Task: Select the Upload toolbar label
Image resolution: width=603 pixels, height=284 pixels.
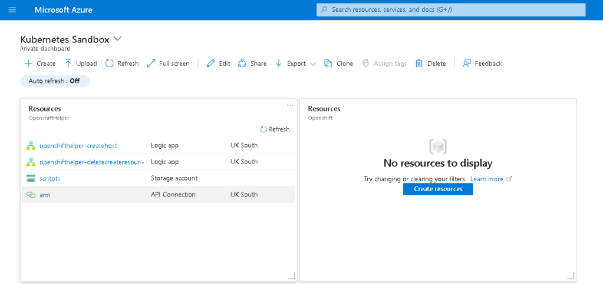Action: 87,64
